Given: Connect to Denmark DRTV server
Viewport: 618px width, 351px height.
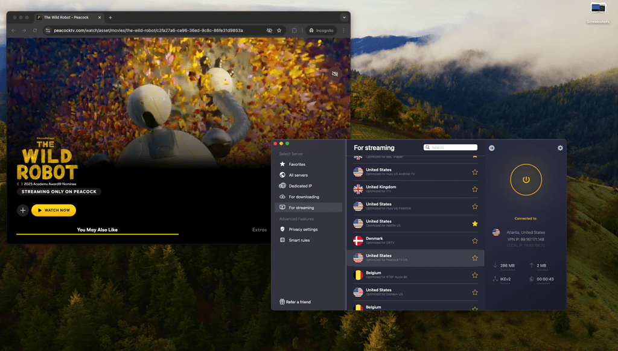Looking at the screenshot, I should click(x=415, y=241).
